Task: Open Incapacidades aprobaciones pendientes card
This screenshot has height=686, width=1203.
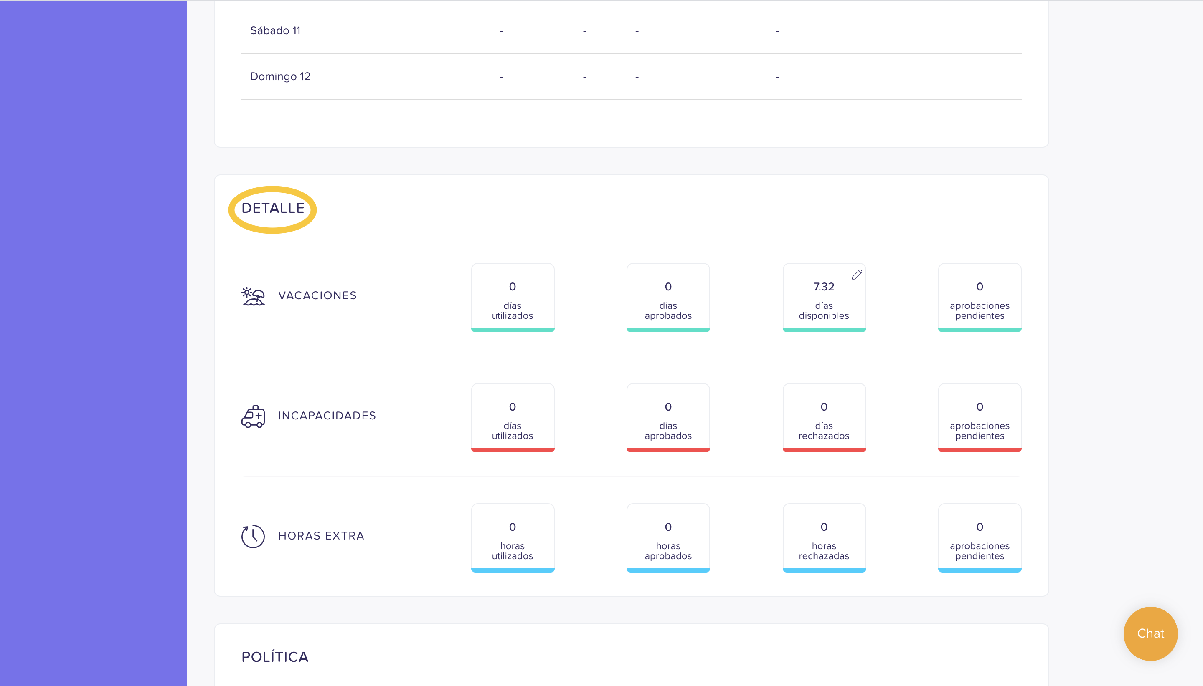Action: (x=980, y=417)
